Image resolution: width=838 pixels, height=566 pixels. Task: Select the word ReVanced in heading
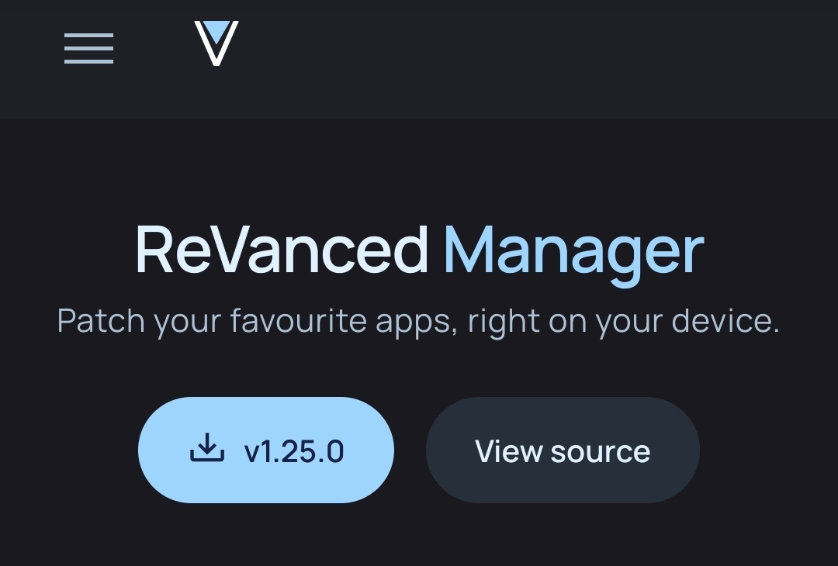[x=282, y=250]
